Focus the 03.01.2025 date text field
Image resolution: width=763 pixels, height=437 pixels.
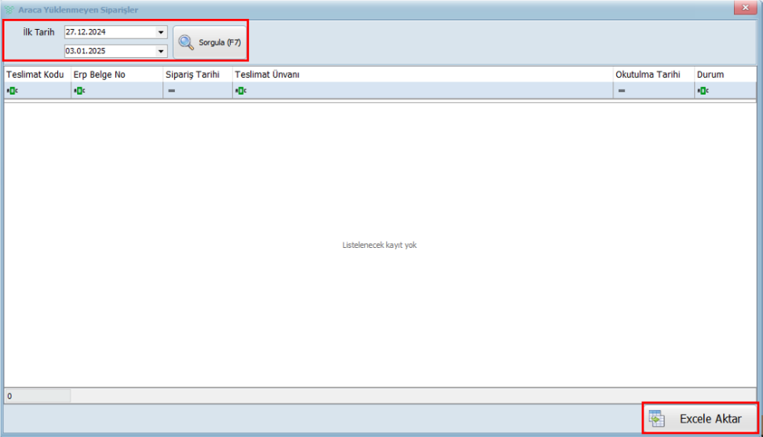(108, 51)
